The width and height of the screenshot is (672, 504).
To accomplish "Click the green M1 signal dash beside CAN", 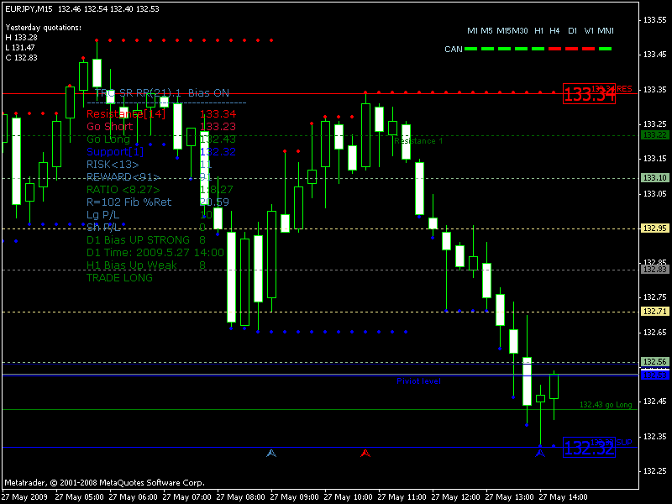I will [470, 49].
